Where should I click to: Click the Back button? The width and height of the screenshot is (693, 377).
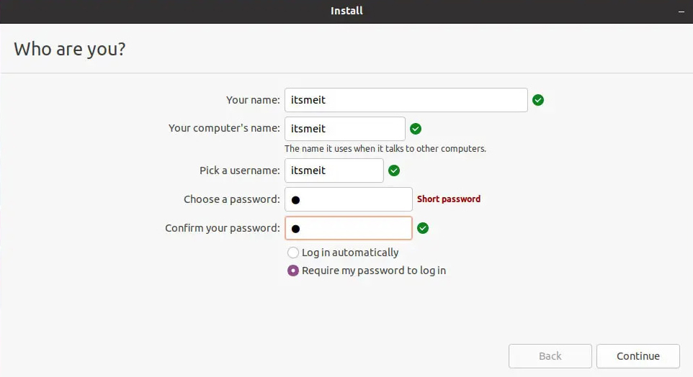(x=550, y=356)
